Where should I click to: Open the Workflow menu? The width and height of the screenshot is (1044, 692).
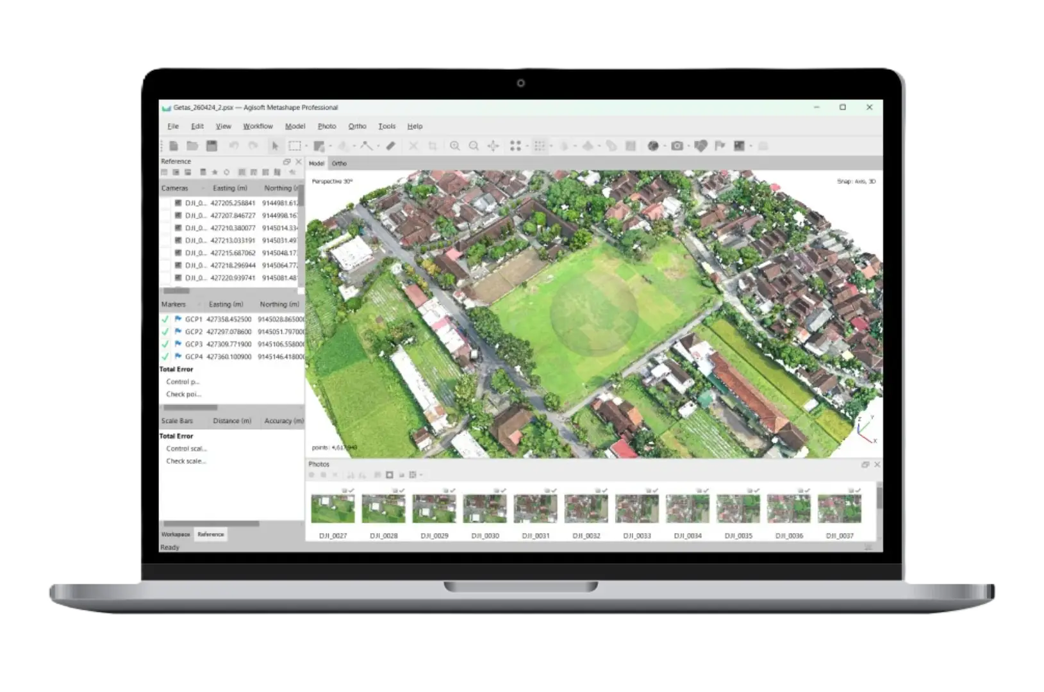(258, 126)
